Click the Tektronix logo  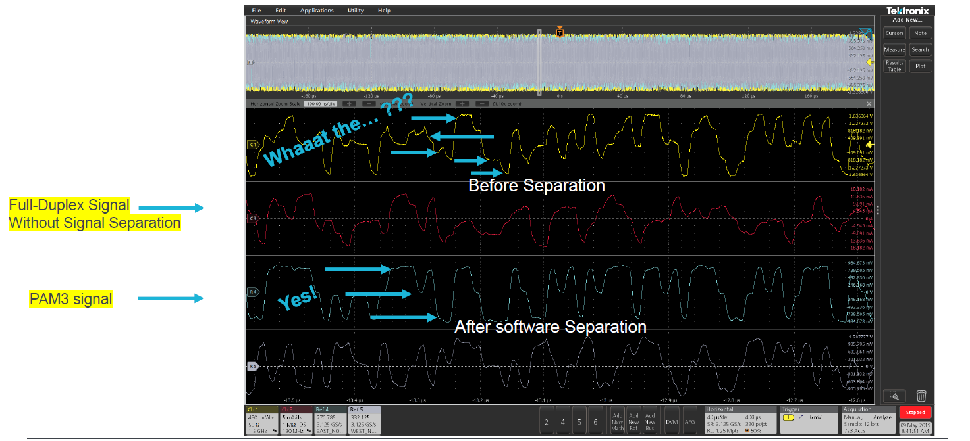click(907, 11)
